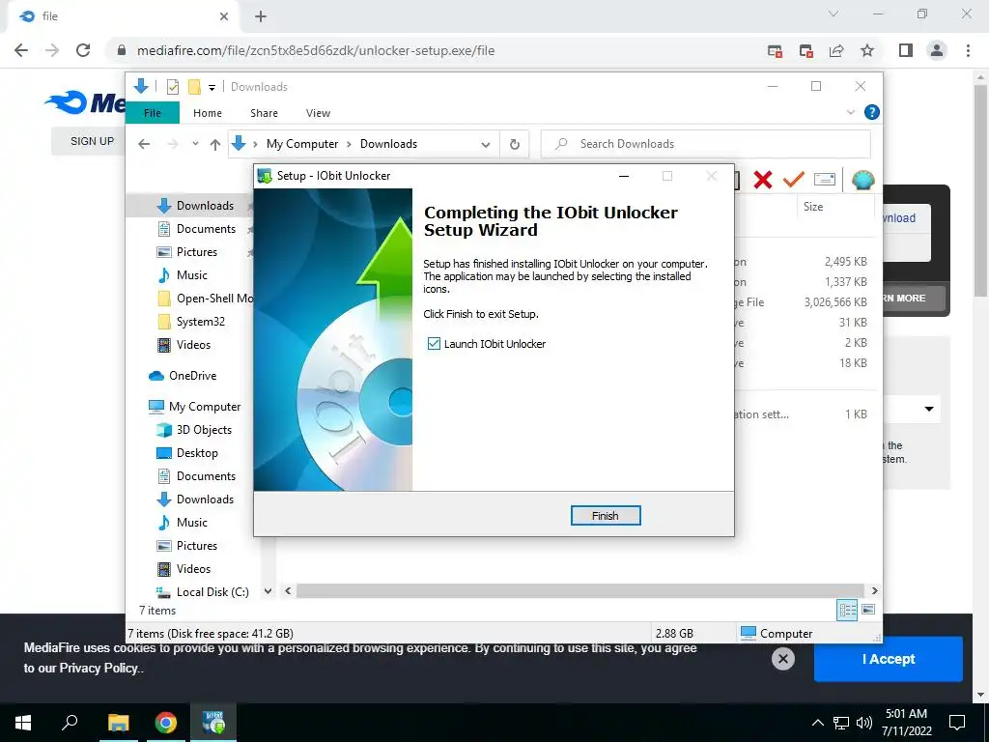Viewport: 989px width, 742px height.
Task: Open recent locations dropdown in Explorer
Action: pyautogui.click(x=195, y=144)
